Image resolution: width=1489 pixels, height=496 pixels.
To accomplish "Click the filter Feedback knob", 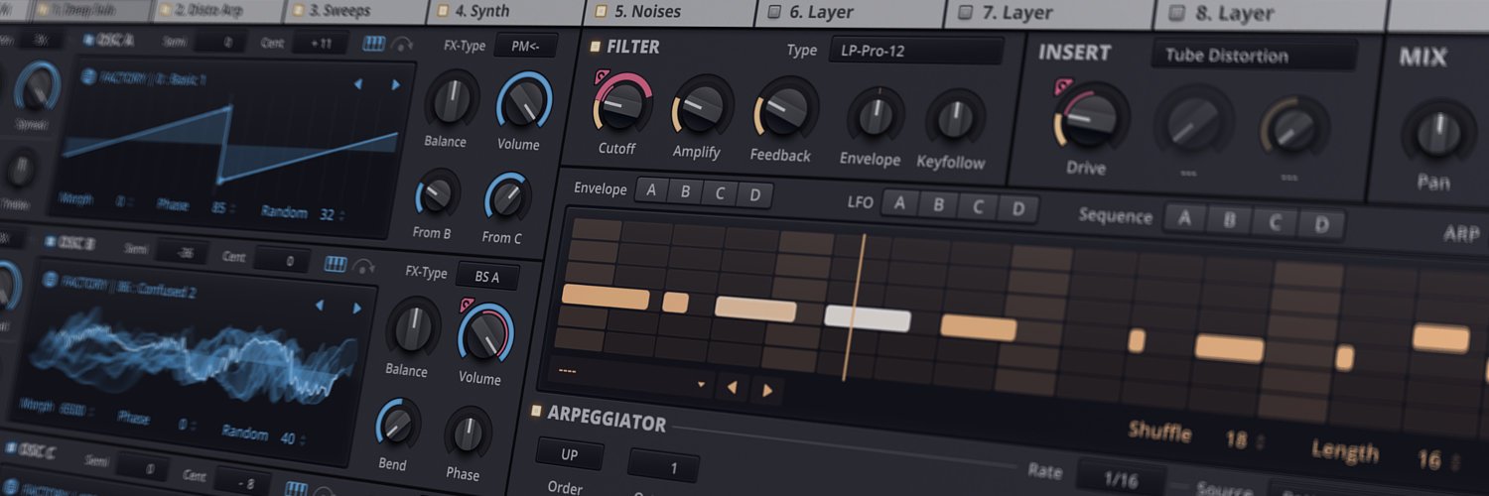I will [786, 108].
